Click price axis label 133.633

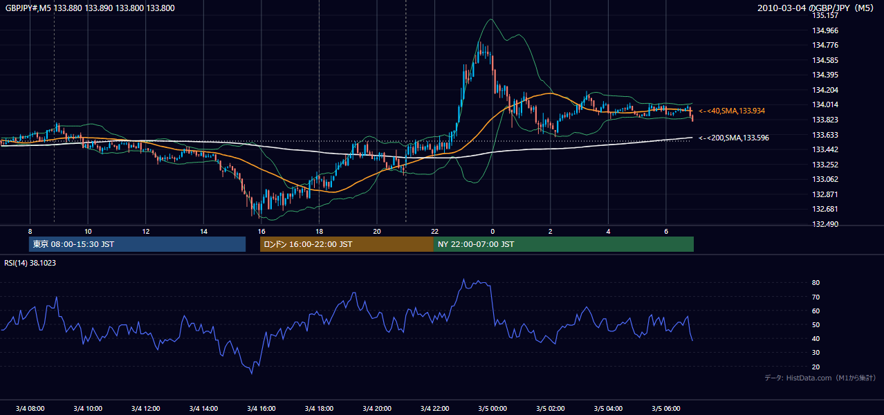(x=825, y=135)
